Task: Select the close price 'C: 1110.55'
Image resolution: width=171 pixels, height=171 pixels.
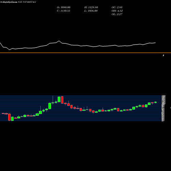Action: pyautogui.click(x=64, y=11)
